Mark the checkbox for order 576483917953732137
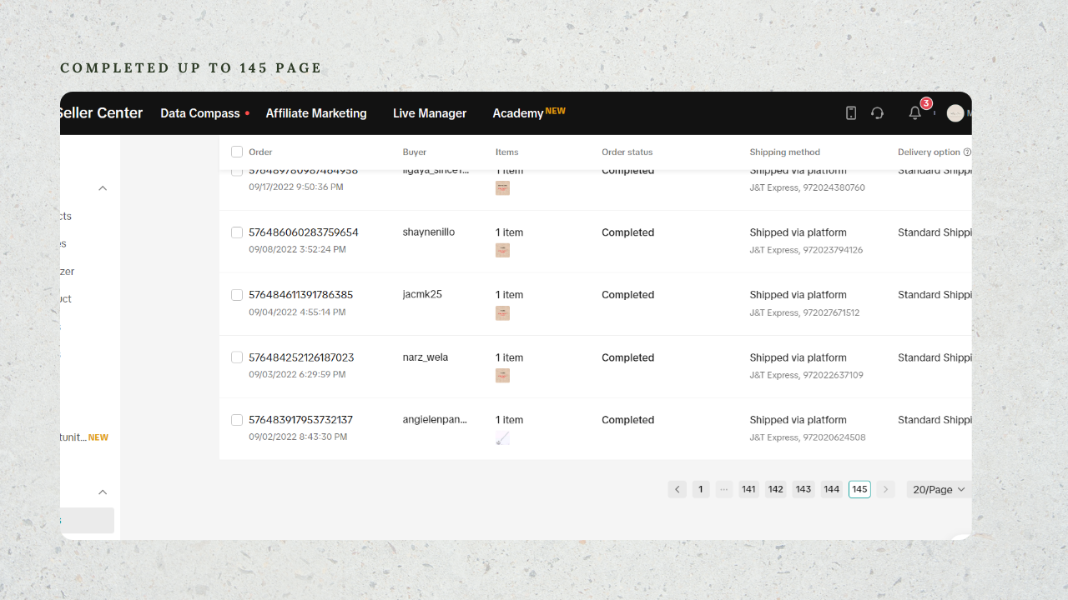 [237, 420]
